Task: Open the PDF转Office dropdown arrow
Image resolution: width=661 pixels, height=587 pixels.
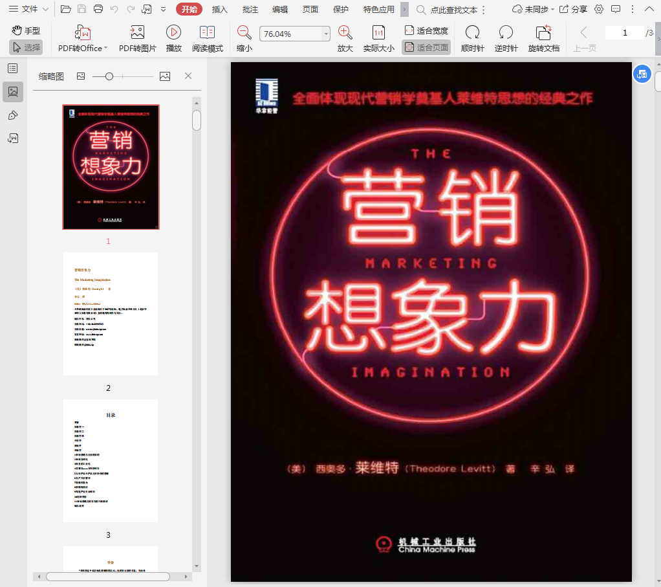Action: pos(107,49)
